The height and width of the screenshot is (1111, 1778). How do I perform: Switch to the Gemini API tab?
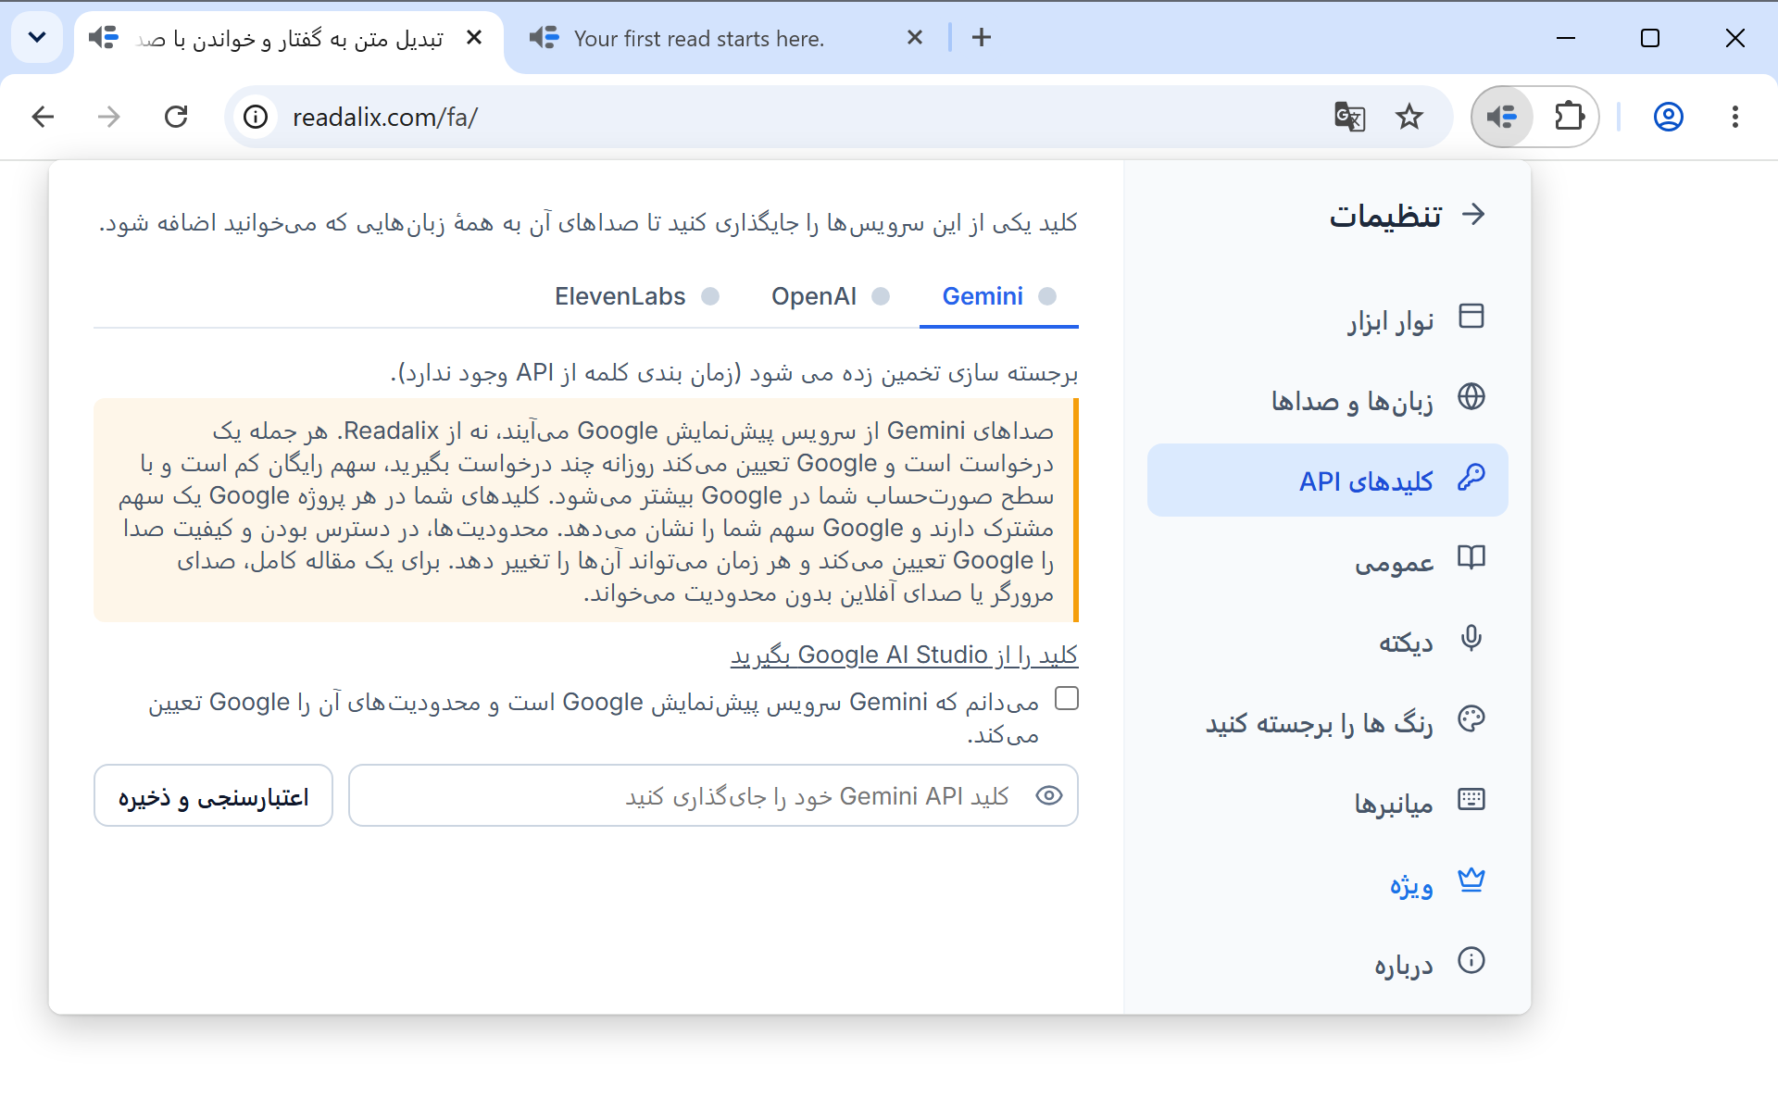tap(998, 296)
